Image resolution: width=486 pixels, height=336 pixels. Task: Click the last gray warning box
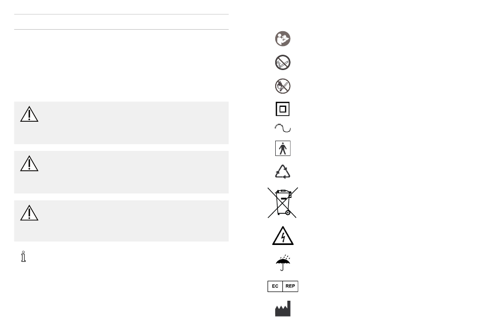click(x=122, y=221)
